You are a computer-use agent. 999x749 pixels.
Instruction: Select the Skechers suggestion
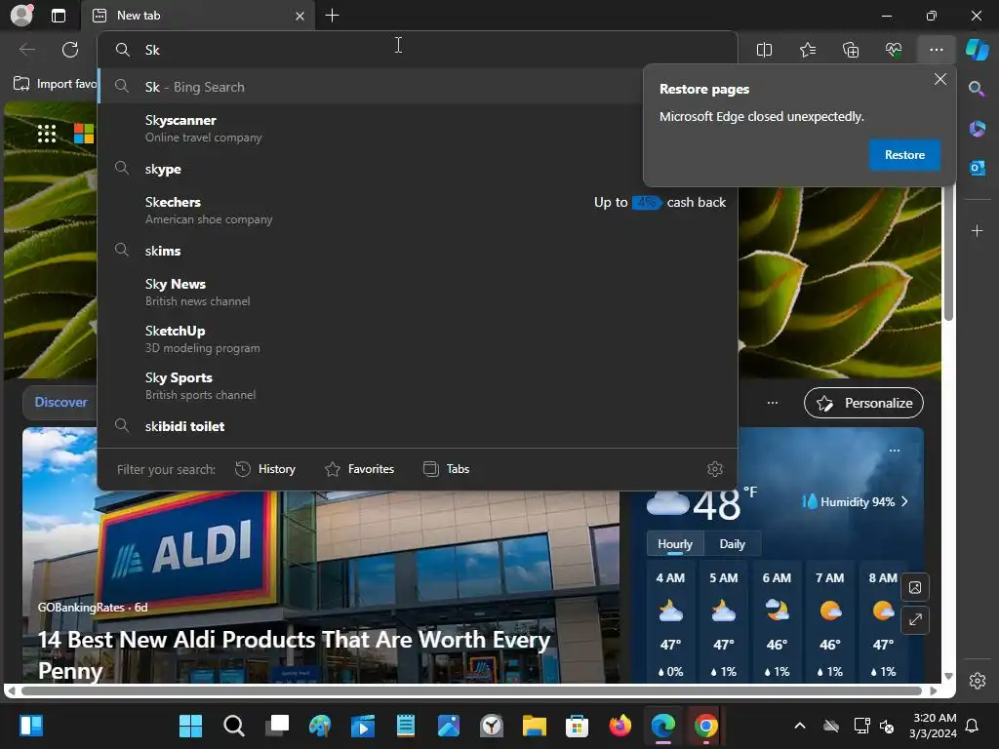pyautogui.click(x=418, y=211)
